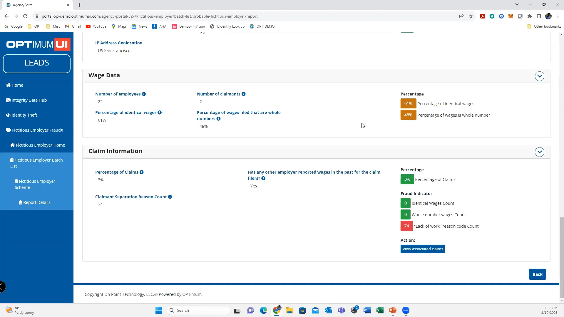The height and width of the screenshot is (317, 564).
Task: Click info icon beside whole numbers label
Action: click(x=218, y=119)
